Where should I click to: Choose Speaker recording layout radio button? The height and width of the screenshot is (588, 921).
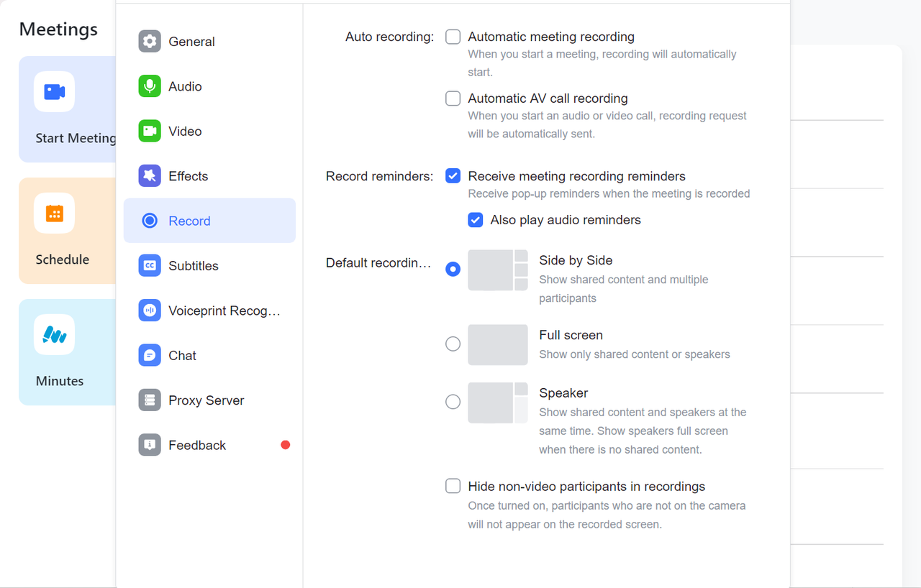tap(453, 402)
